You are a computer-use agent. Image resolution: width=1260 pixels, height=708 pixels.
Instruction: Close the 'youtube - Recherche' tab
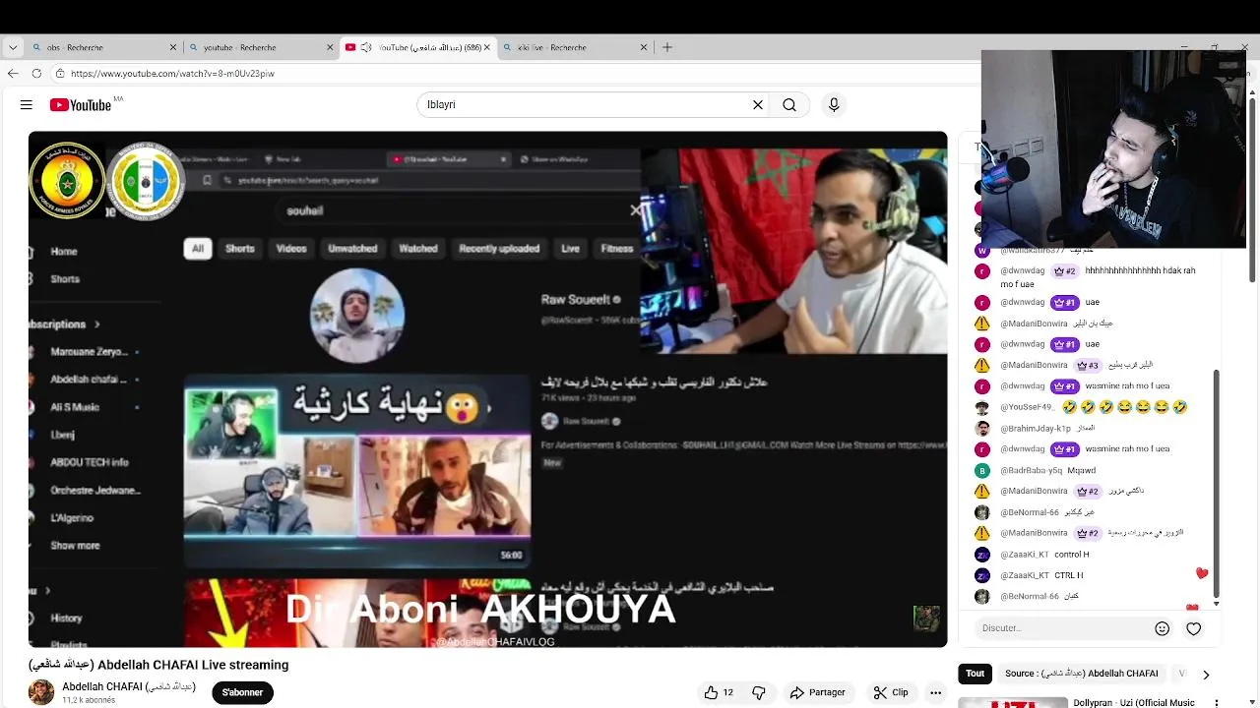pos(331,47)
